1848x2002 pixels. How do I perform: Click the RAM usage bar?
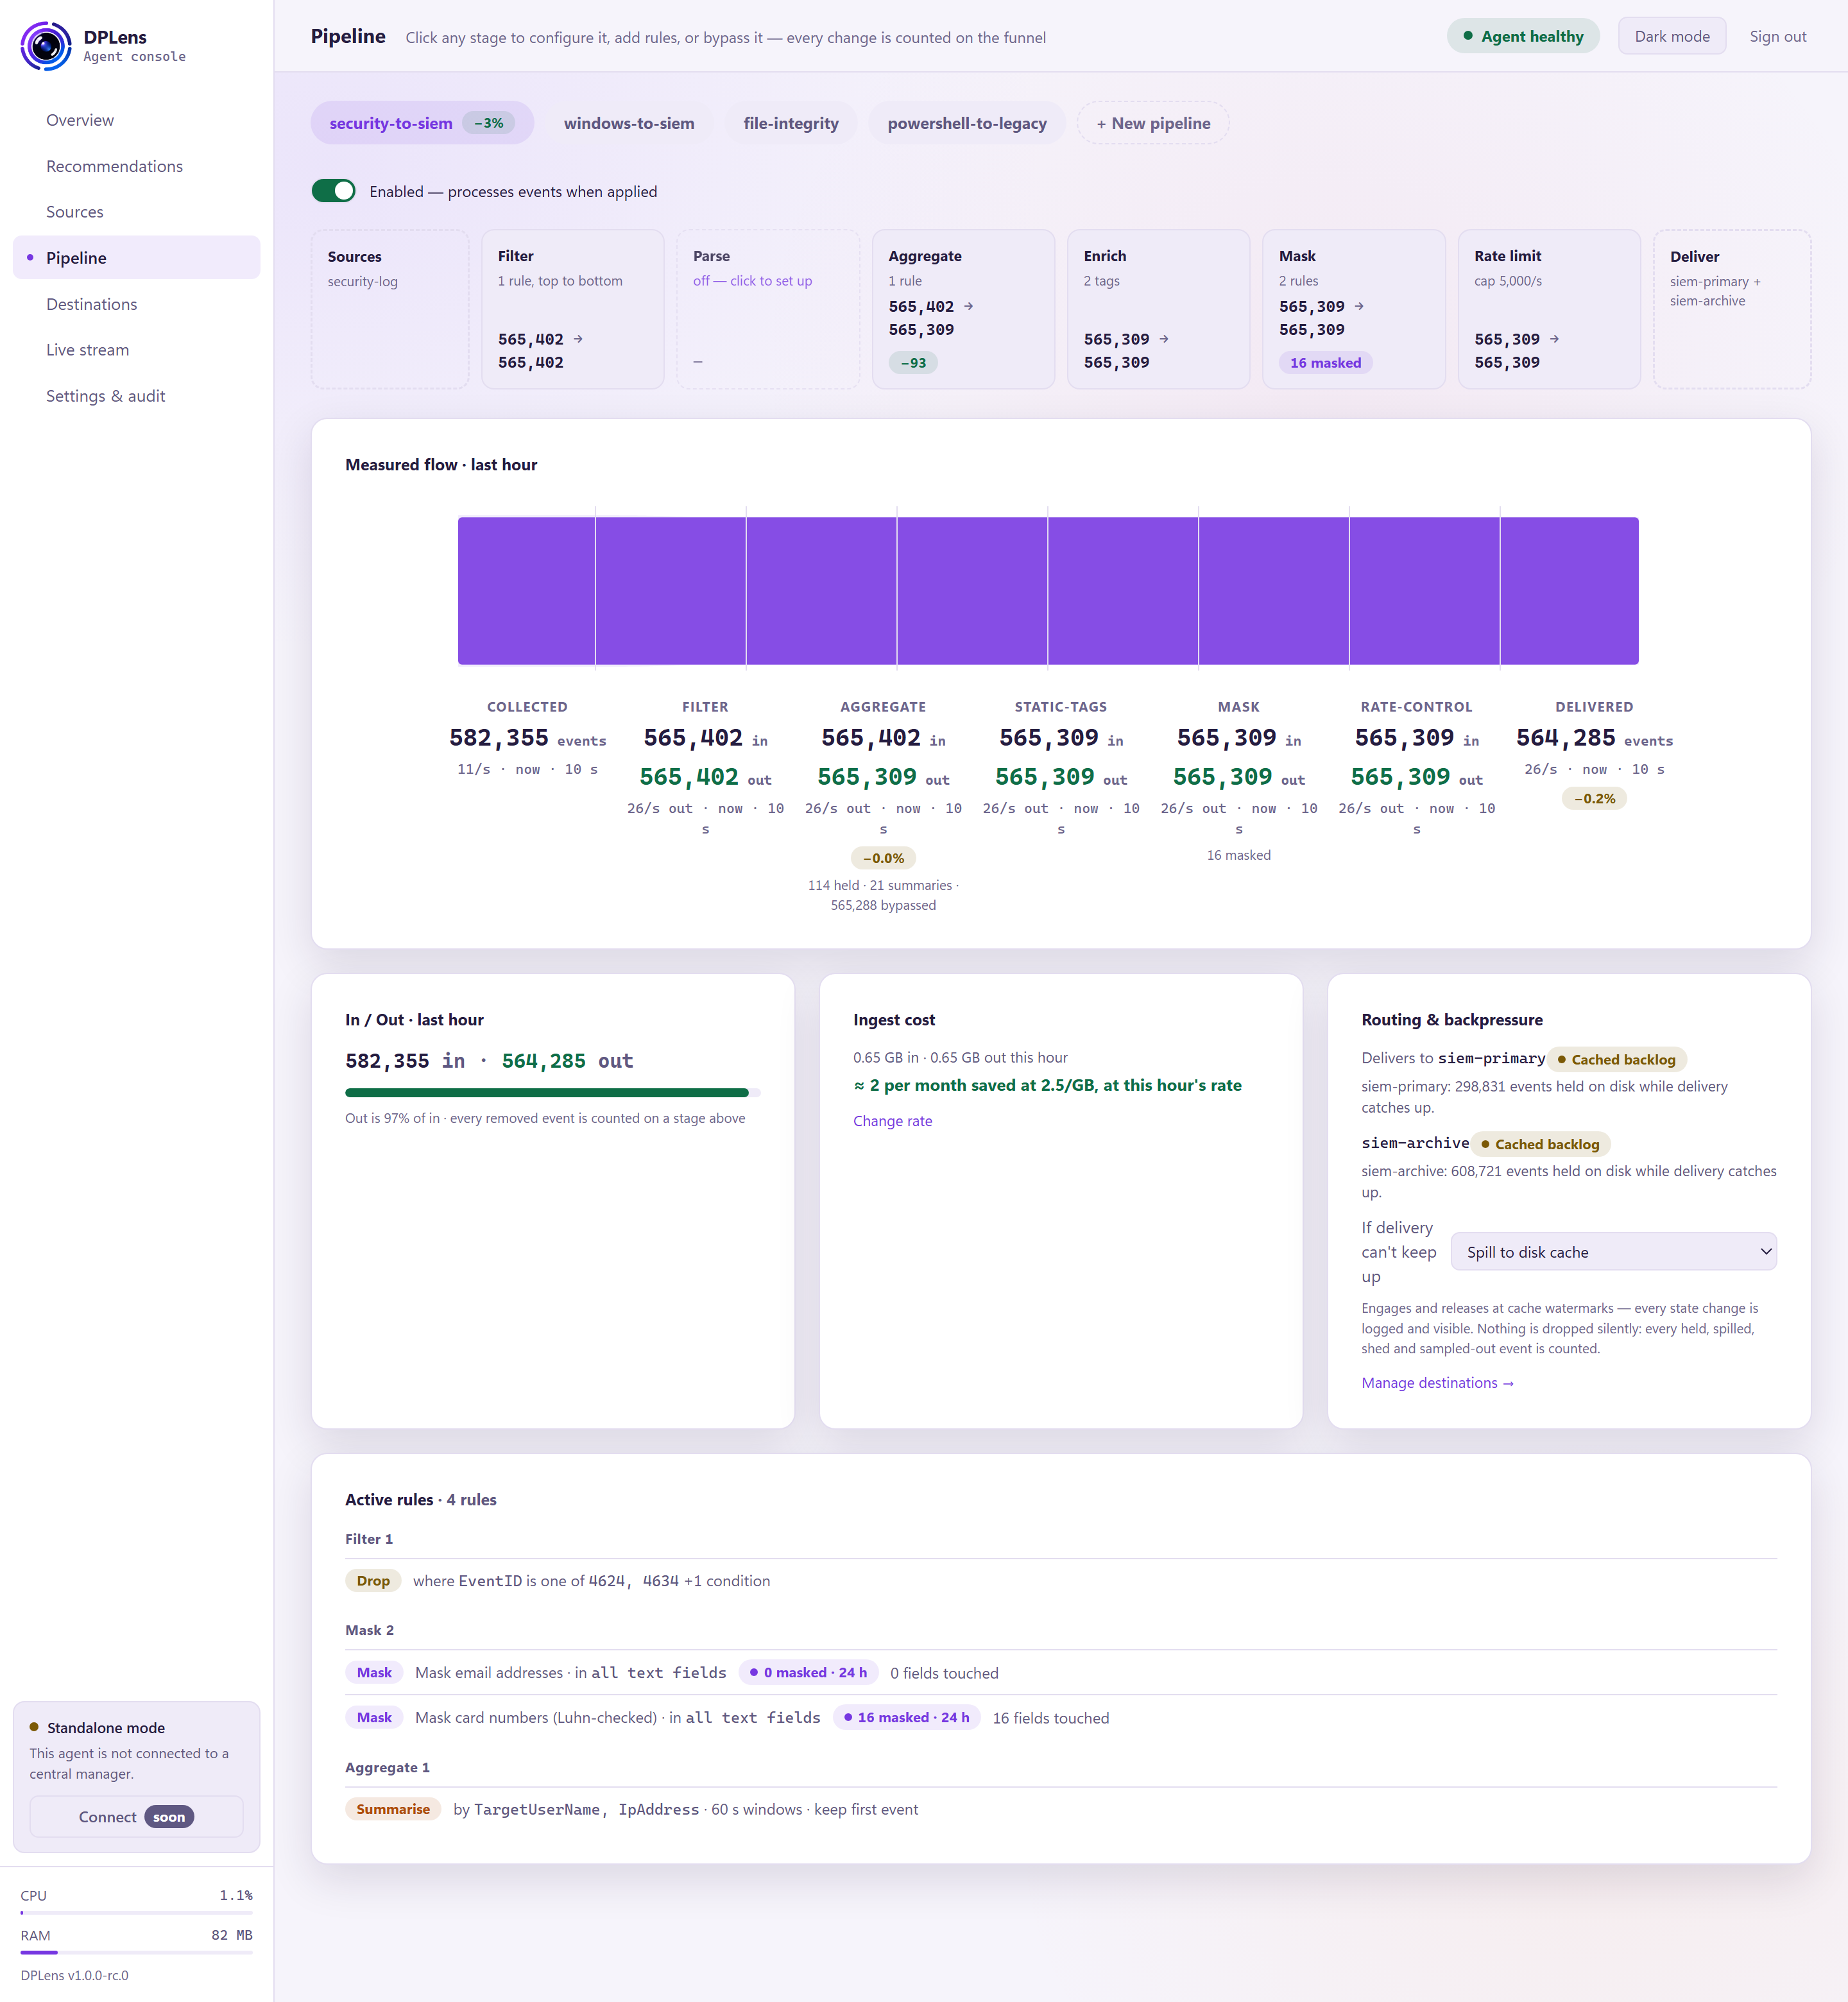pyautogui.click(x=136, y=1952)
